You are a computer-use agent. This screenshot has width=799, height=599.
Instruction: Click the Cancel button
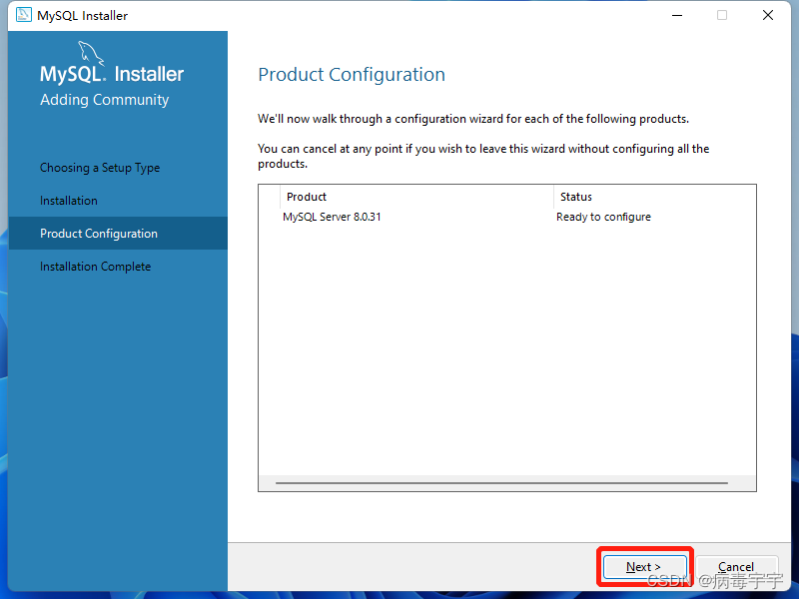click(737, 566)
